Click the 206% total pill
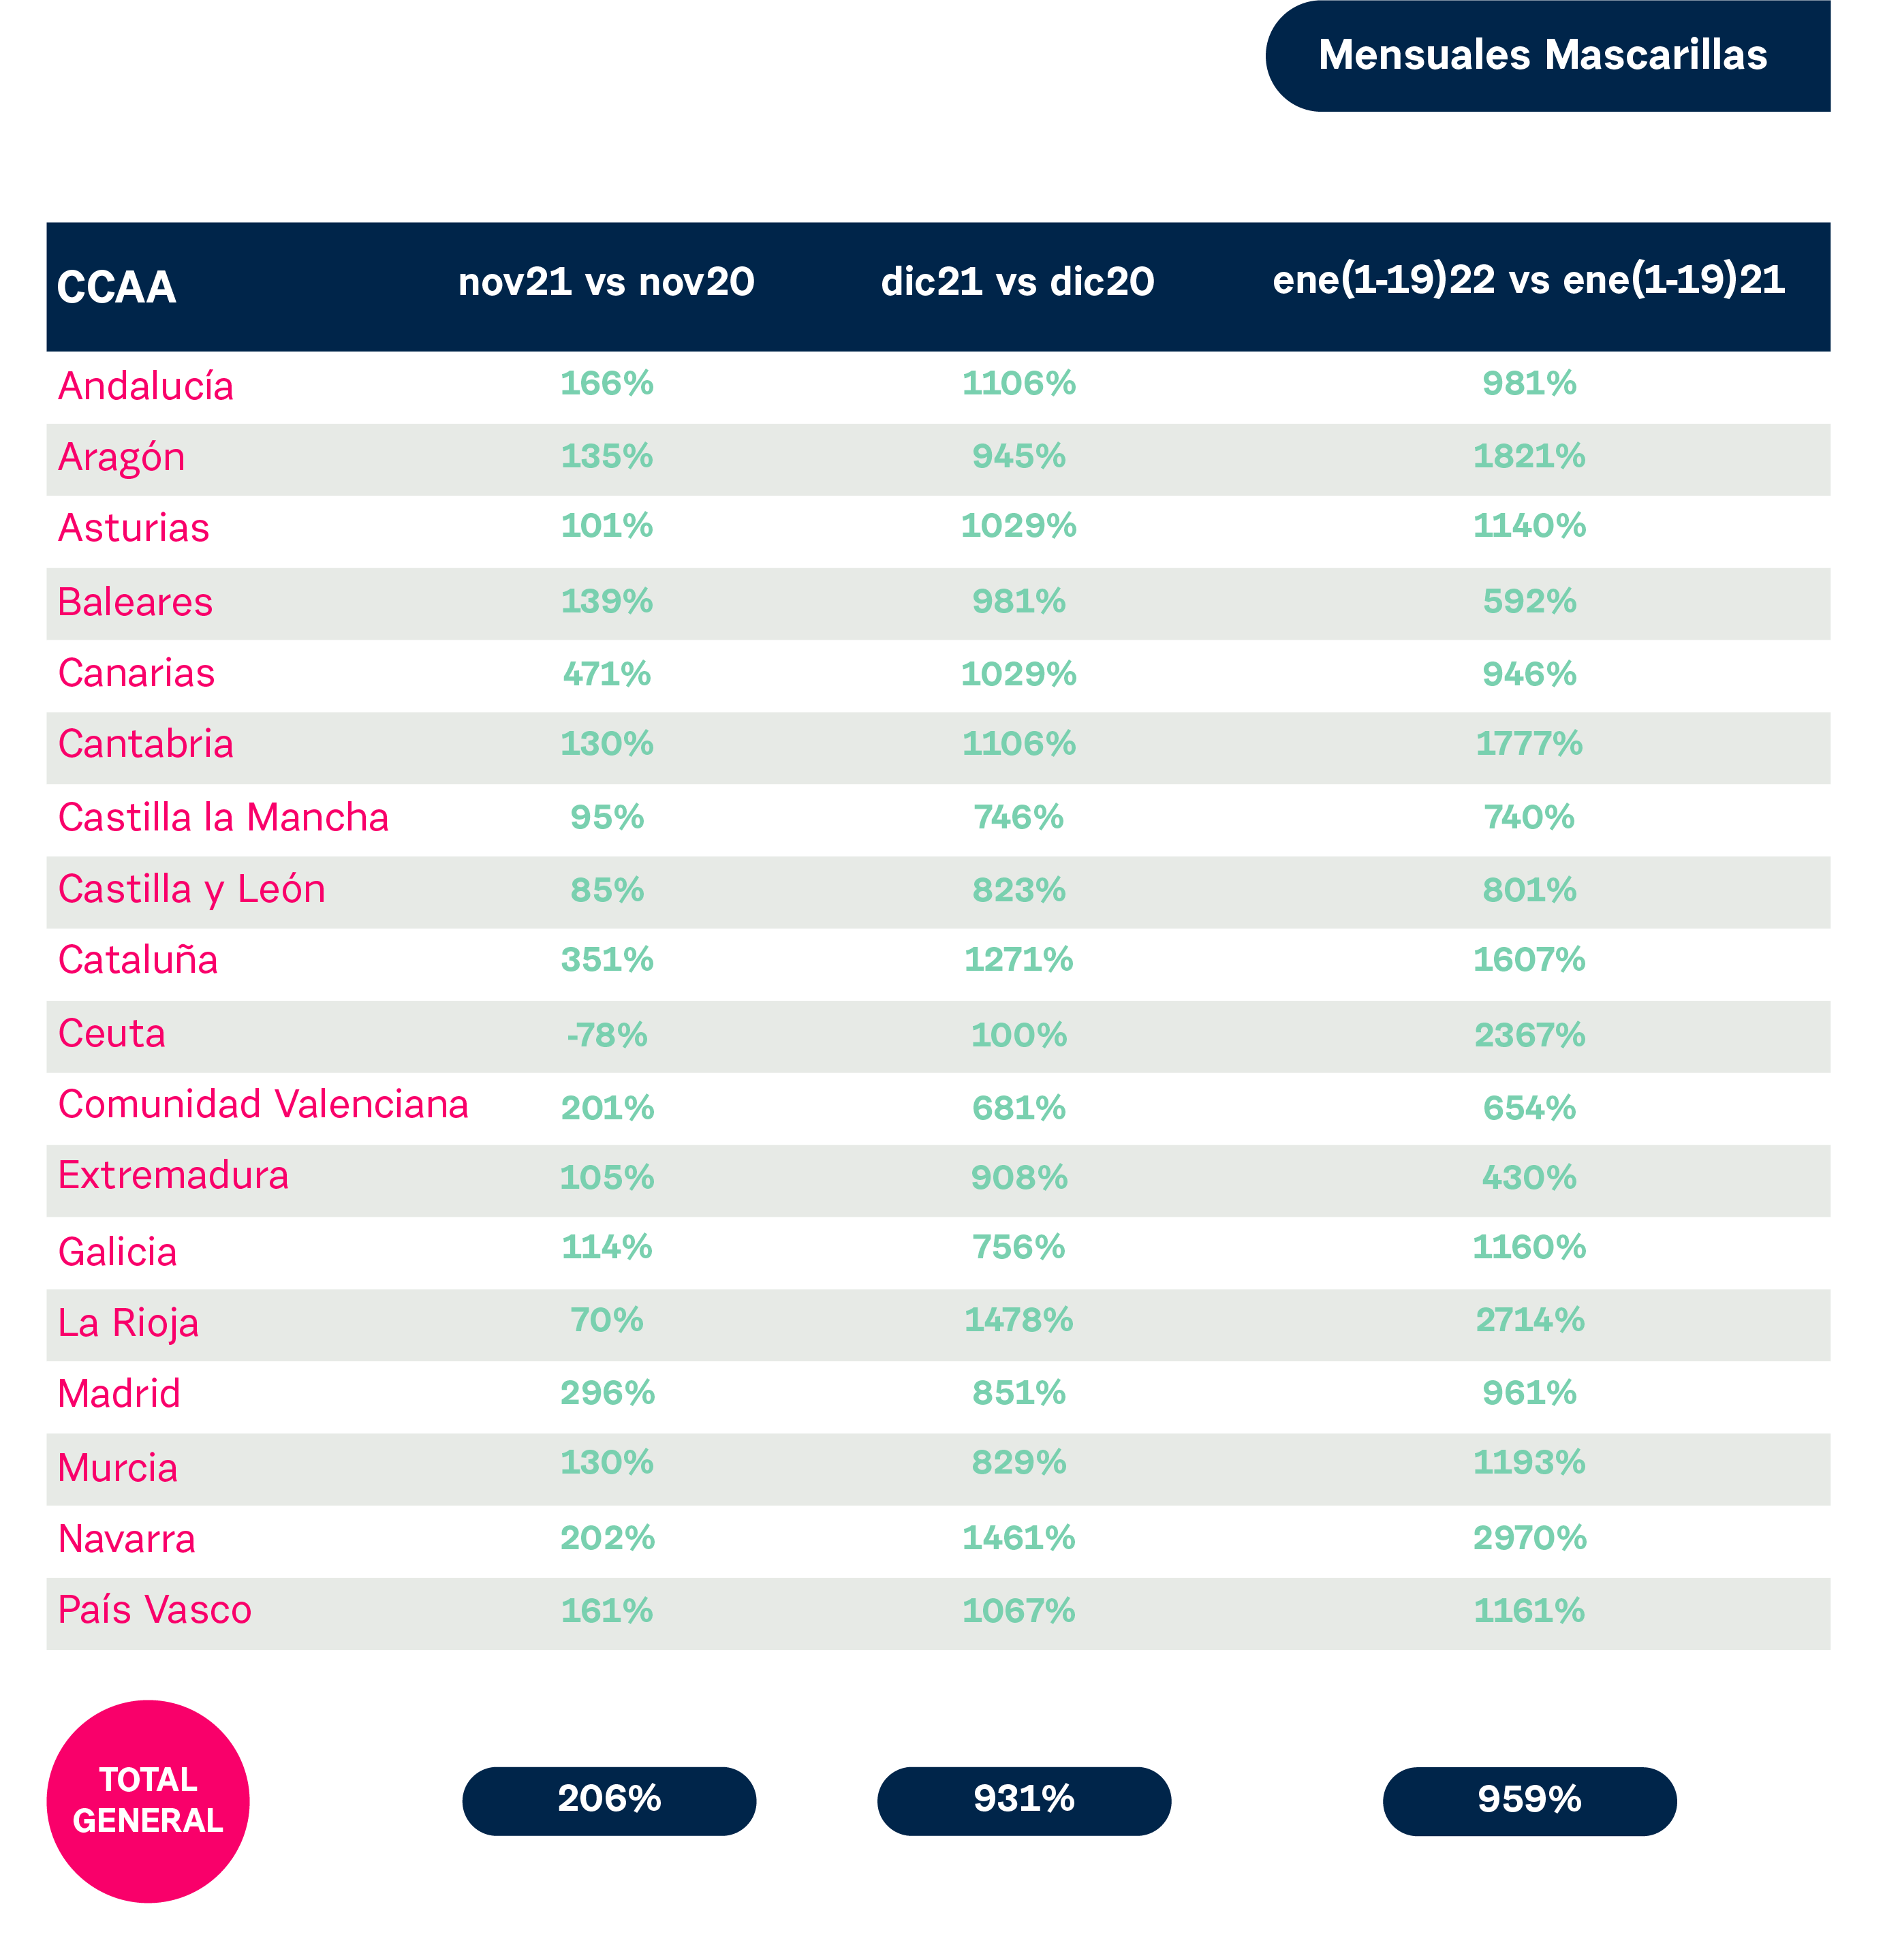The height and width of the screenshot is (1960, 1885). coord(609,1801)
